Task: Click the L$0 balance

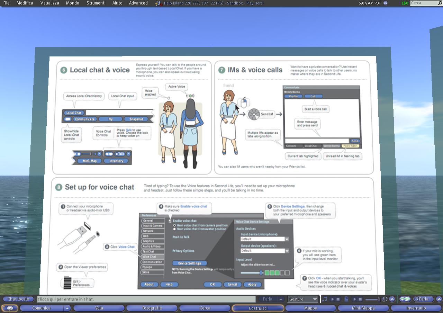Action: [x=405, y=3]
